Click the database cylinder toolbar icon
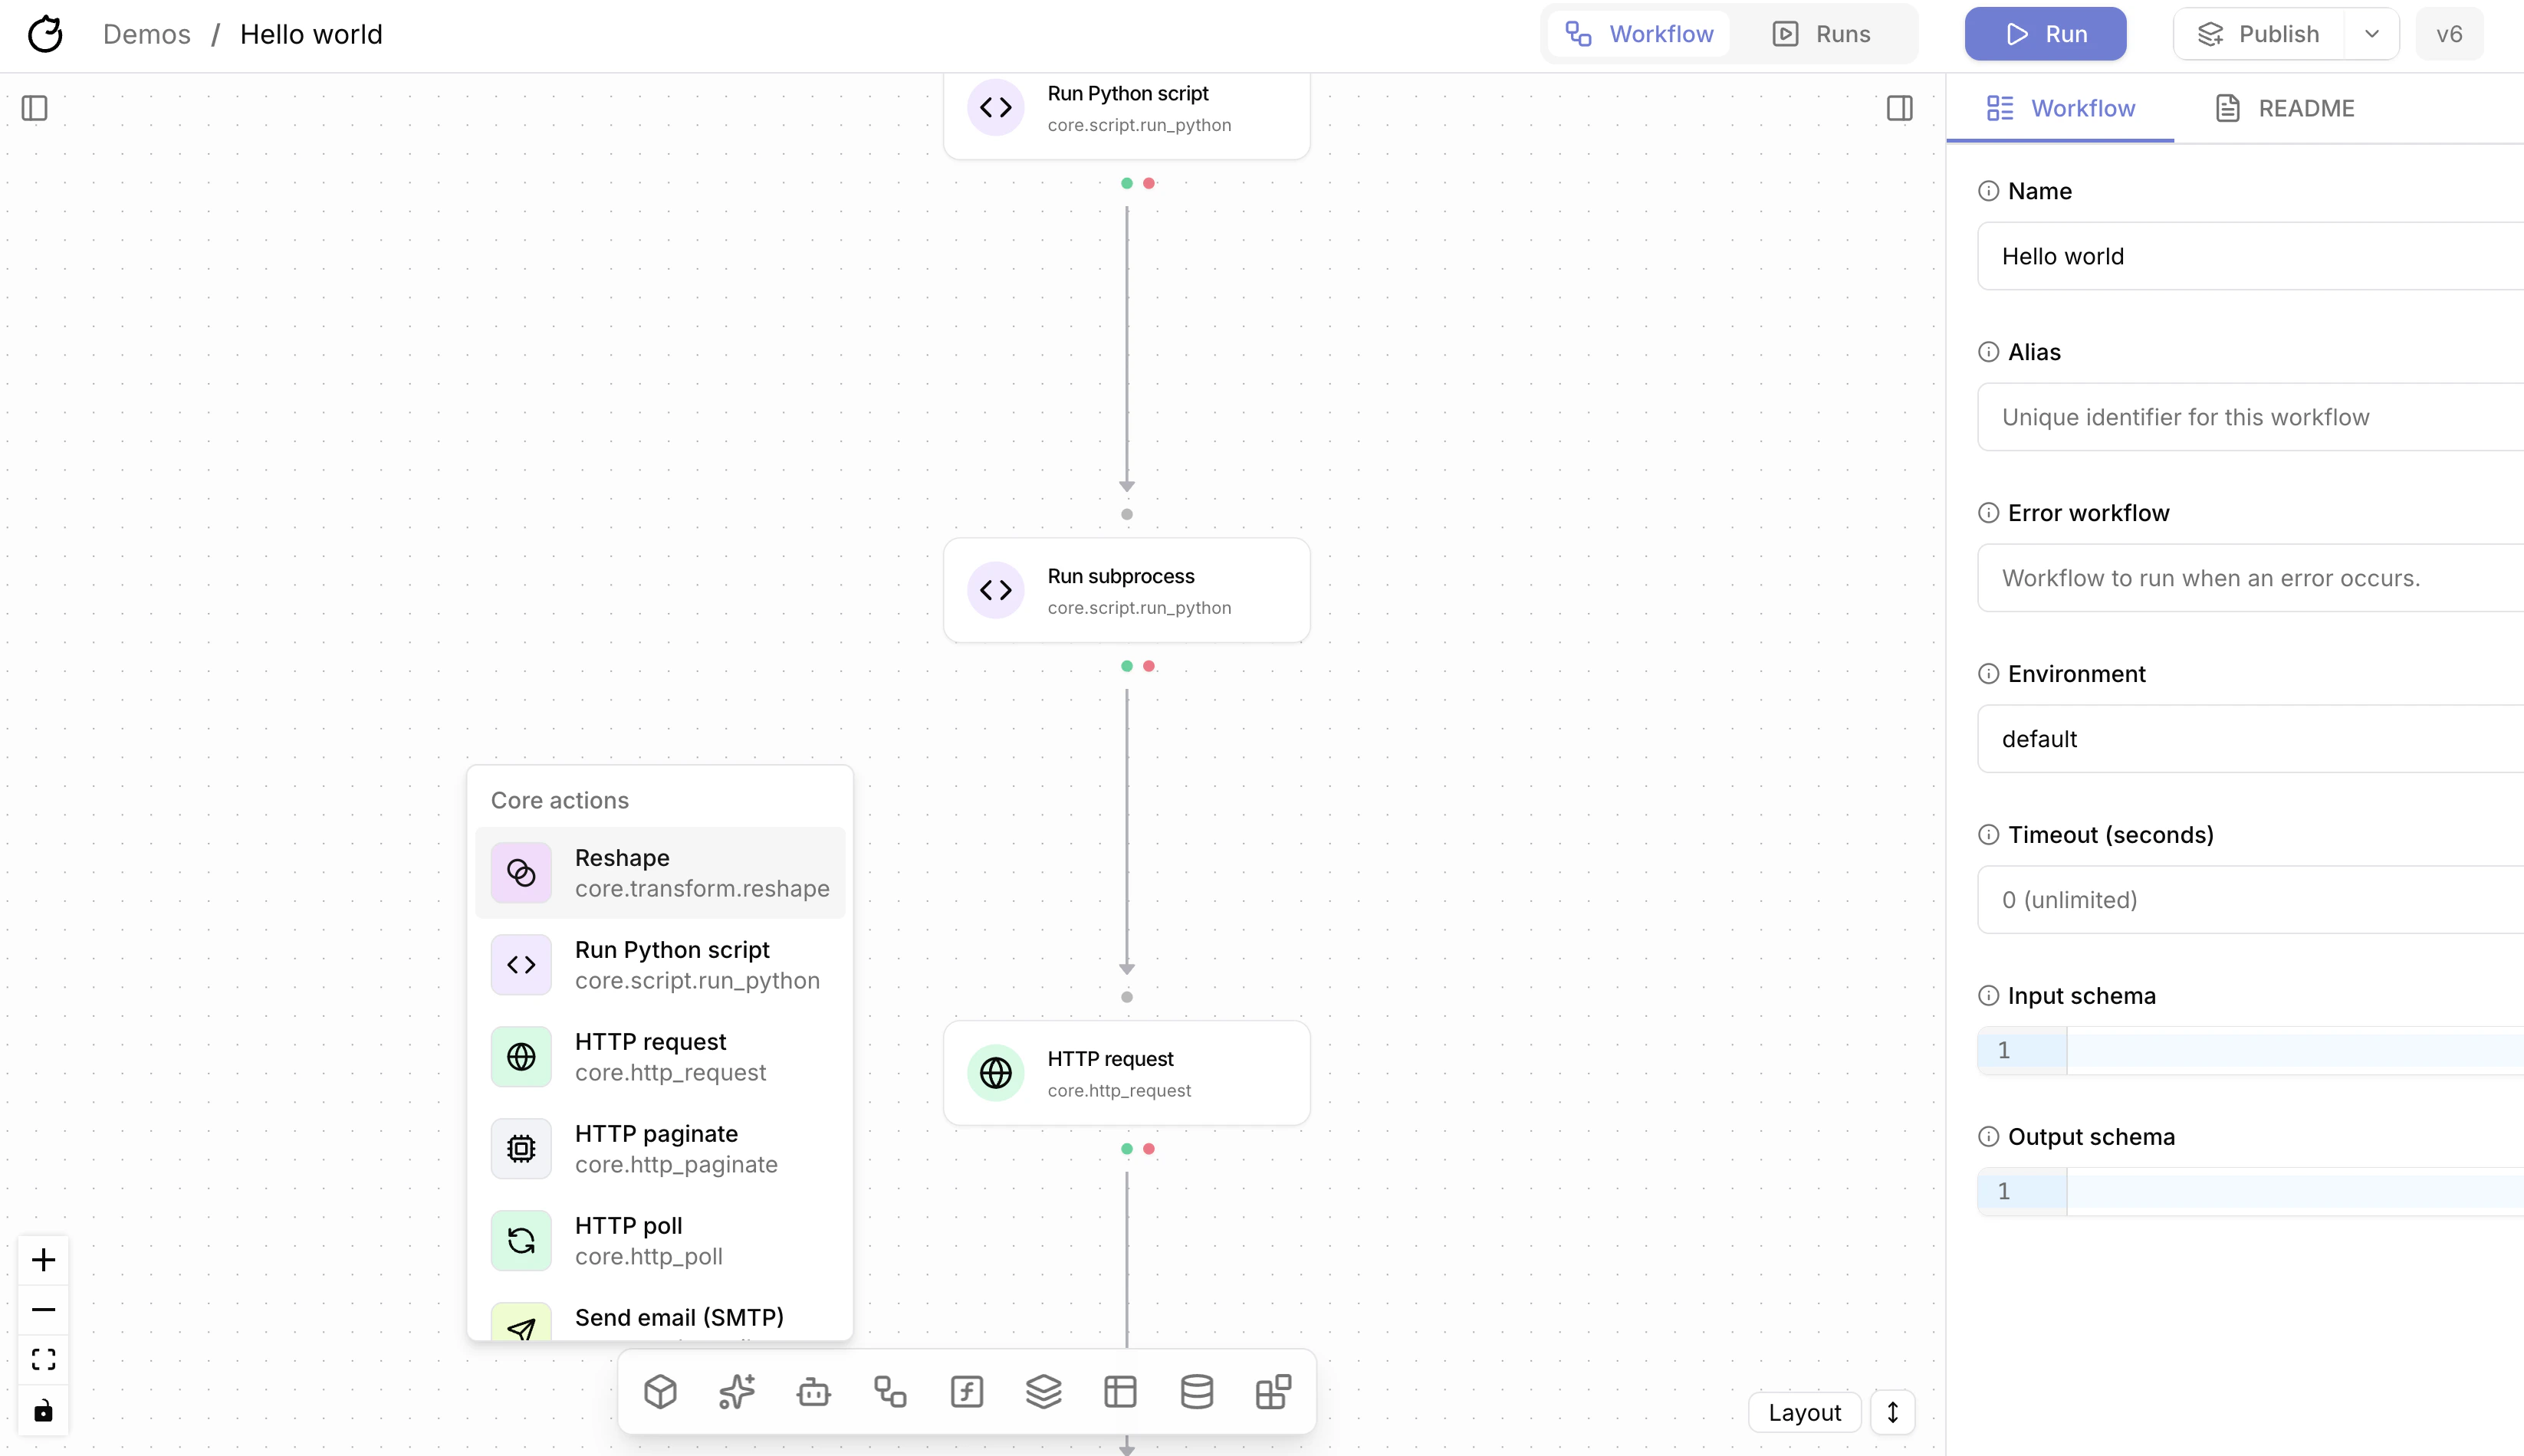This screenshot has width=2524, height=1456. (x=1197, y=1391)
